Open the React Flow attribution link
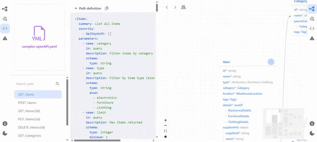Viewport: 317px width, 142px height. click(x=302, y=140)
